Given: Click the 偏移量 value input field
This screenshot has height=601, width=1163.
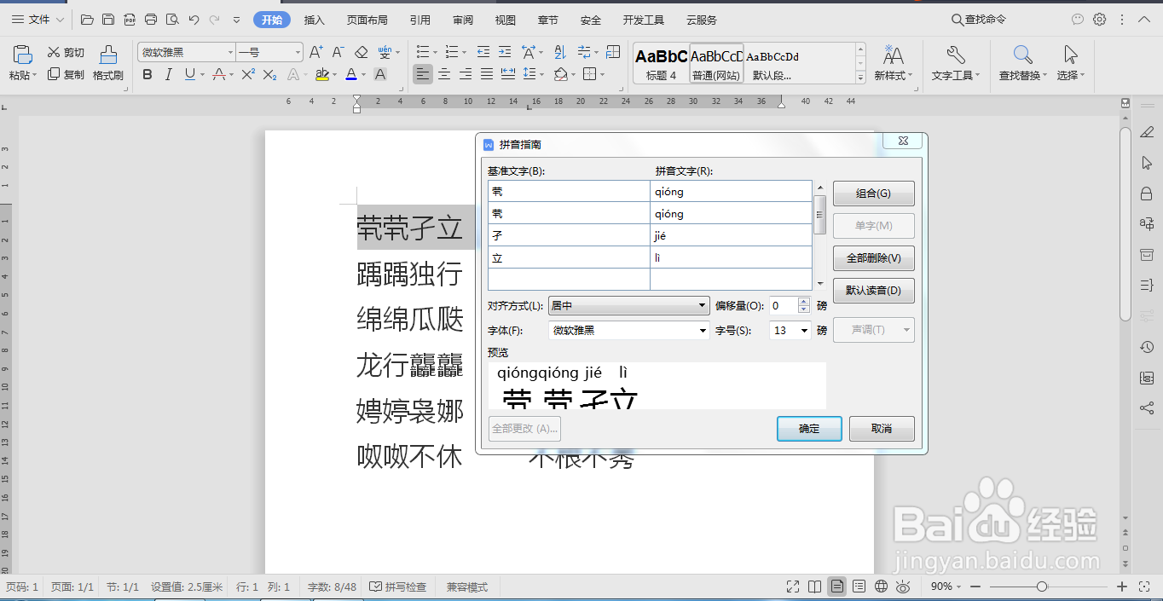Looking at the screenshot, I should coord(780,305).
